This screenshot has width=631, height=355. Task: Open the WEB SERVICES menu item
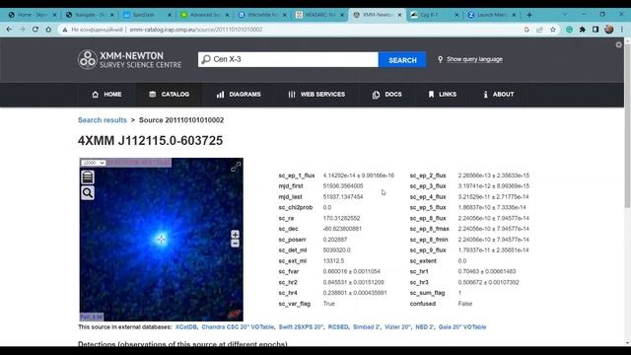(316, 95)
